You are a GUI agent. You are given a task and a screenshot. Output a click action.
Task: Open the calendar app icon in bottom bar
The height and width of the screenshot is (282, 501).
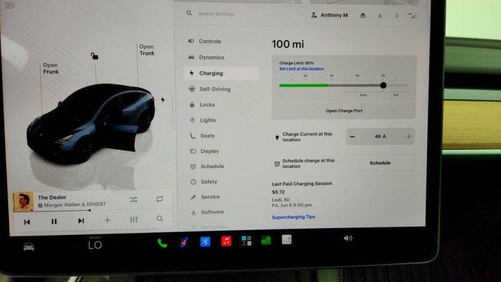coord(287,239)
